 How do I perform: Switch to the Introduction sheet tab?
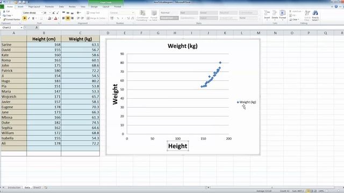15,188
